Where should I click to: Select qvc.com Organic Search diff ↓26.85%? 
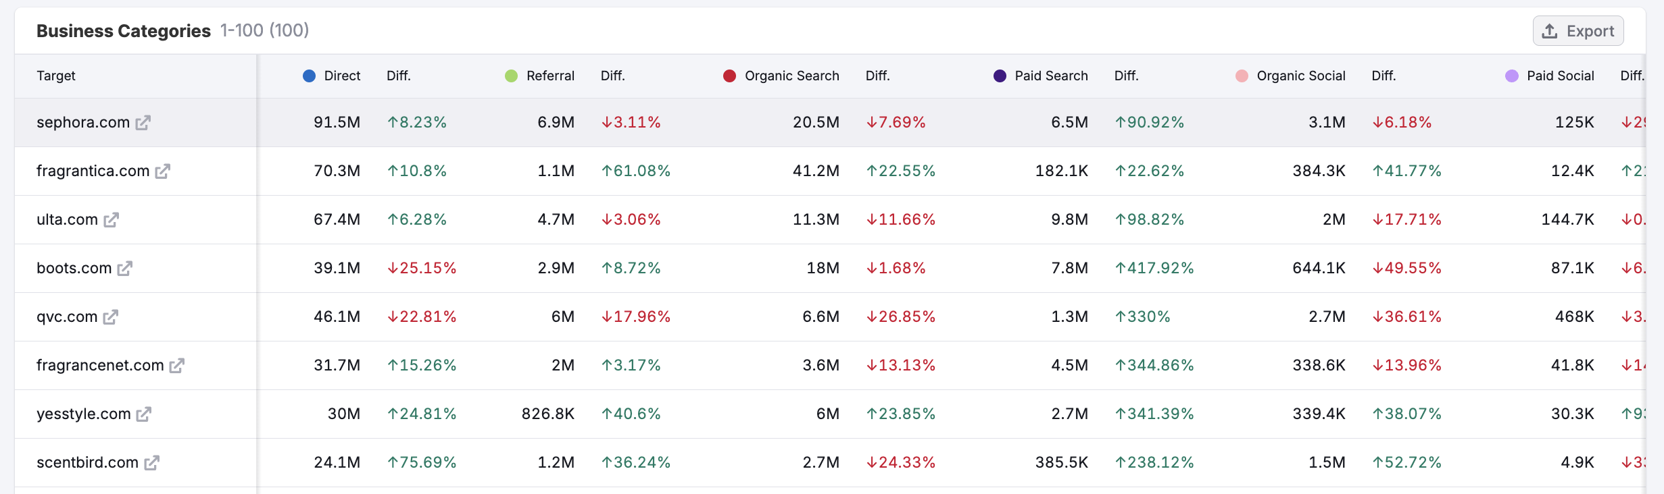click(x=901, y=317)
